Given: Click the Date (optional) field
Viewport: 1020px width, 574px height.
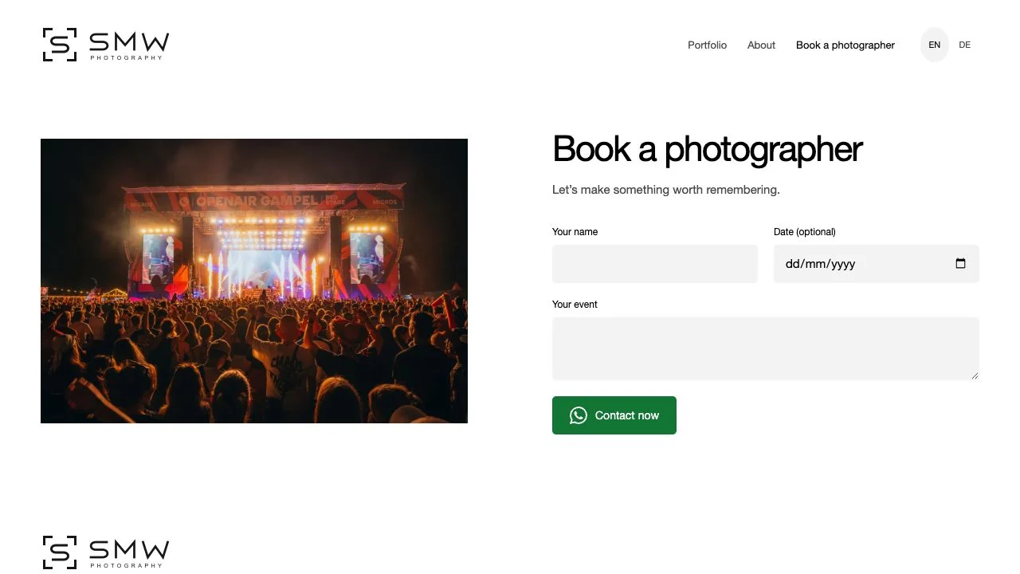Looking at the screenshot, I should [877, 264].
